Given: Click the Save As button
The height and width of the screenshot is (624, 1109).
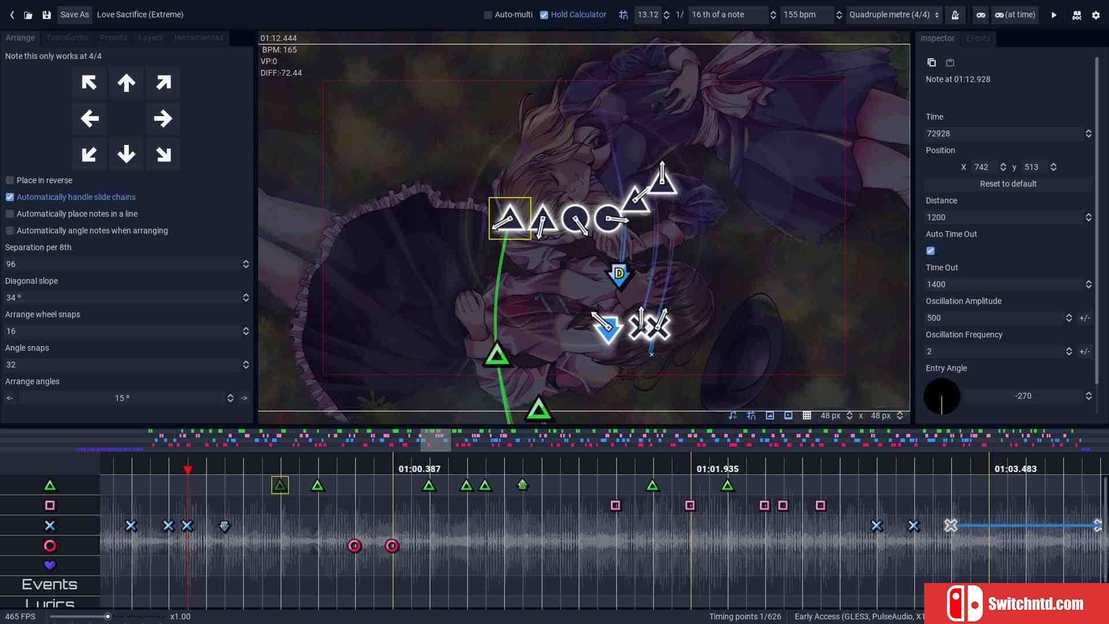Looking at the screenshot, I should point(75,15).
